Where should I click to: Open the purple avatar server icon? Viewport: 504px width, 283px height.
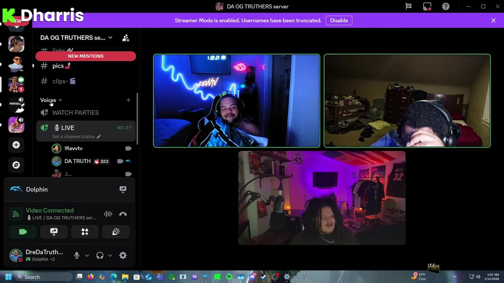click(16, 125)
